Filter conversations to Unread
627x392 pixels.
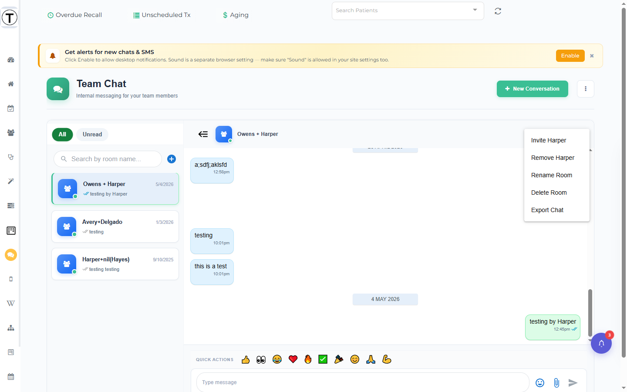pos(92,134)
